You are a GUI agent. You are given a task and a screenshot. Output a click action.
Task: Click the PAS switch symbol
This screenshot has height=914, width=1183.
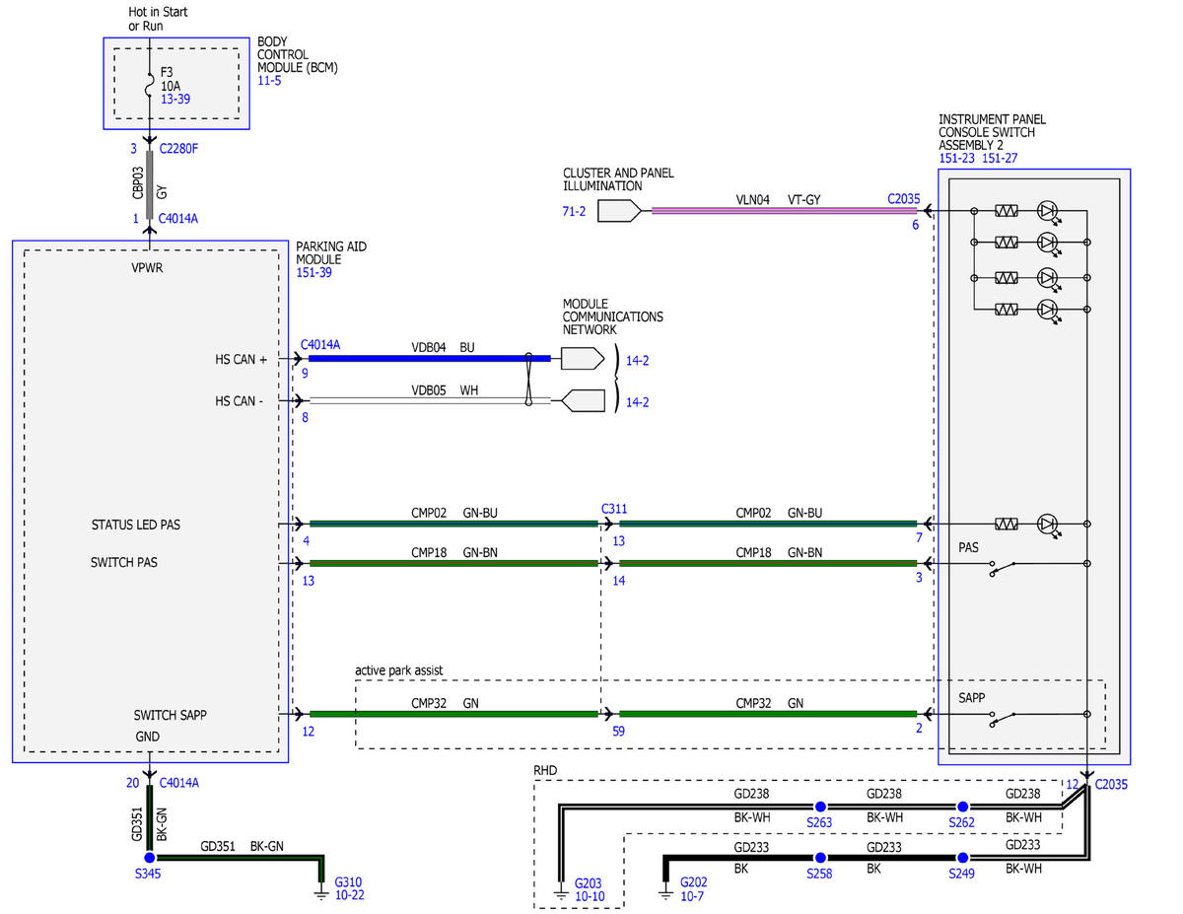1006,567
